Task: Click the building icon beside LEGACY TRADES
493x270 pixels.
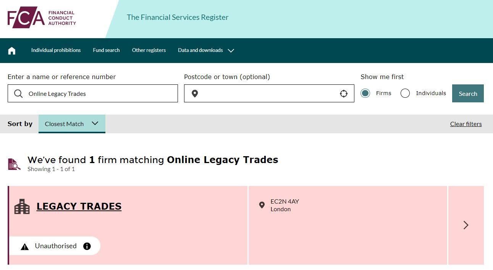Action: point(22,207)
